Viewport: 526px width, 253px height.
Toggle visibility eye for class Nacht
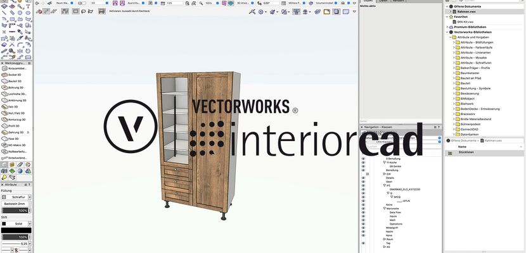click(x=363, y=231)
